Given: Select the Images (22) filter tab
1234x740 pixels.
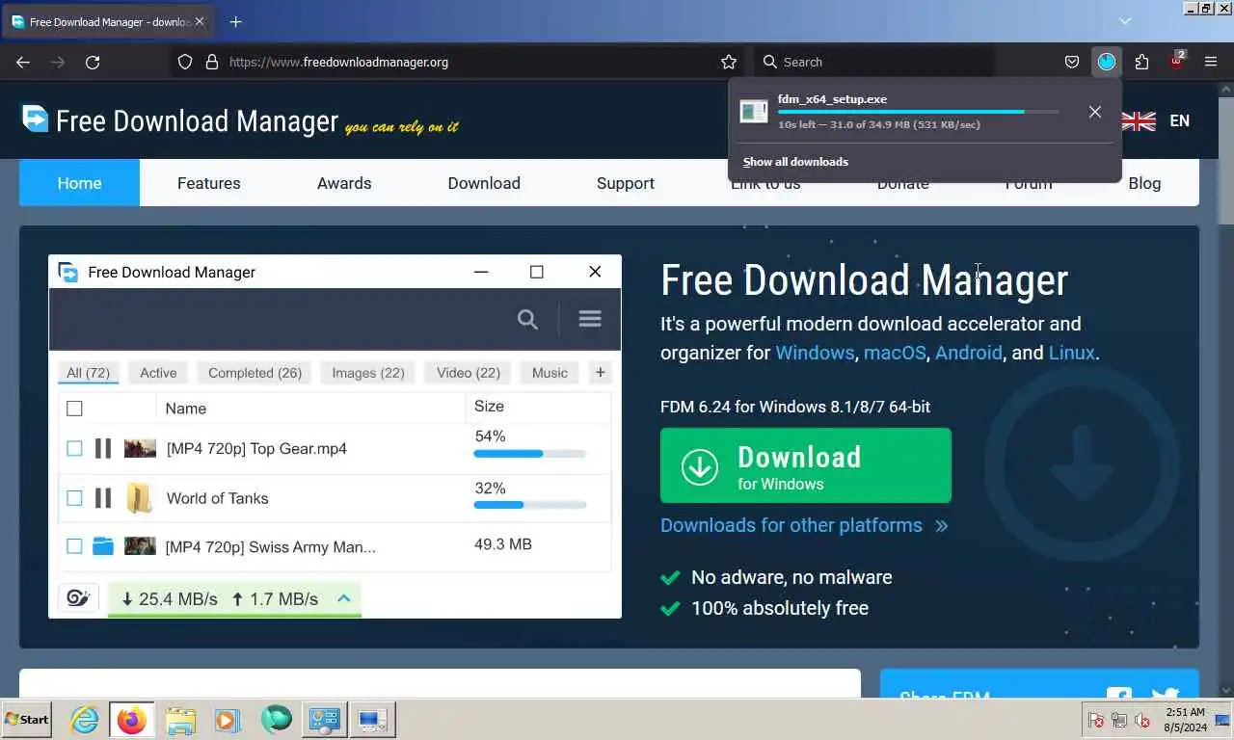Looking at the screenshot, I should [x=368, y=373].
